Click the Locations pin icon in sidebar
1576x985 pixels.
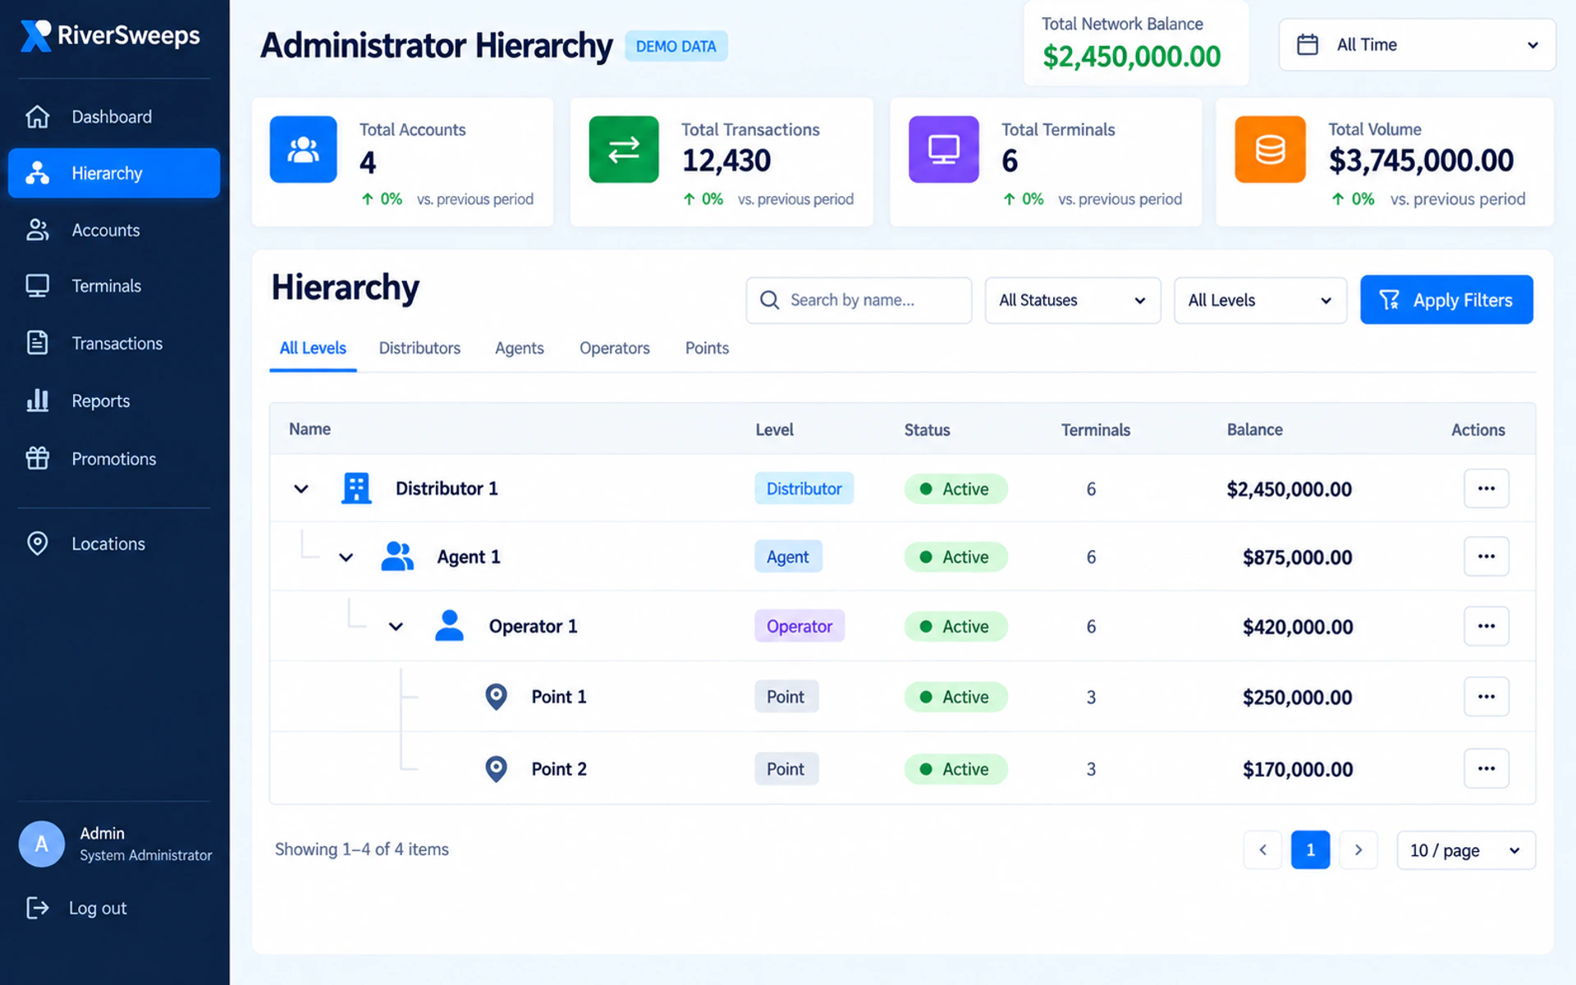38,543
